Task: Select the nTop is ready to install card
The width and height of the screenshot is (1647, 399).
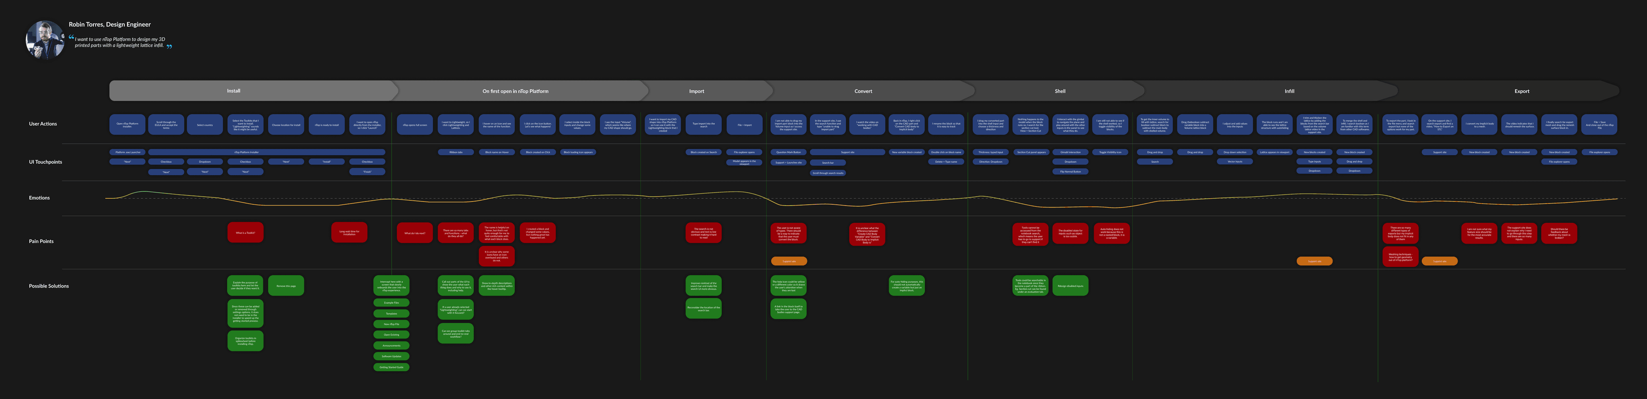Action: (x=327, y=125)
